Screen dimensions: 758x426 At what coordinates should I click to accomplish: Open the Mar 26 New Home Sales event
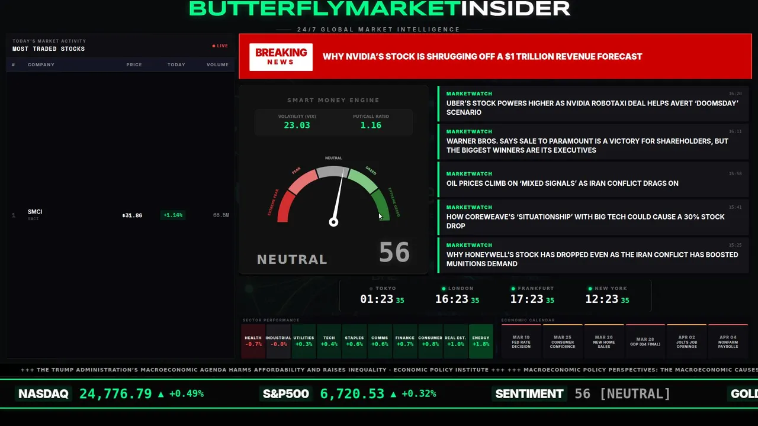coord(604,341)
